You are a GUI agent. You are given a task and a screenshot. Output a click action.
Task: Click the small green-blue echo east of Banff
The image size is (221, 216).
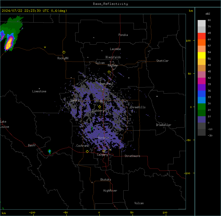click(x=49, y=151)
